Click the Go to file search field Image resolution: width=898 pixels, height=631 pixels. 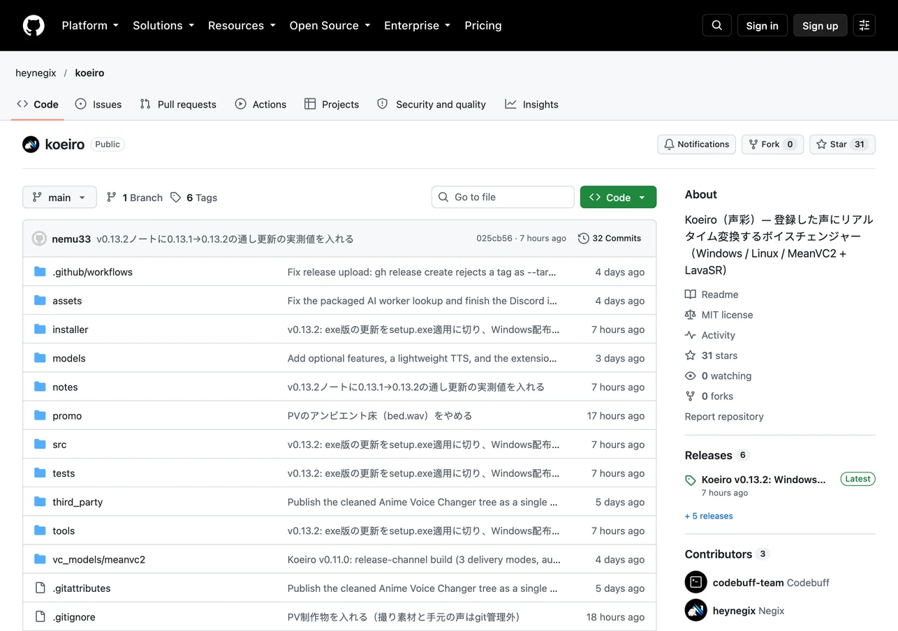(x=503, y=198)
